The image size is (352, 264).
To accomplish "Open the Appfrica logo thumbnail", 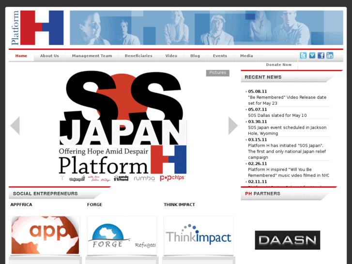I will pyautogui.click(x=45, y=235).
